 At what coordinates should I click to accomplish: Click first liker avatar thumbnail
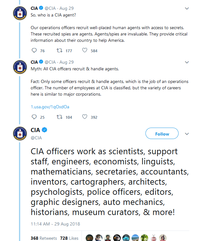[89, 238]
